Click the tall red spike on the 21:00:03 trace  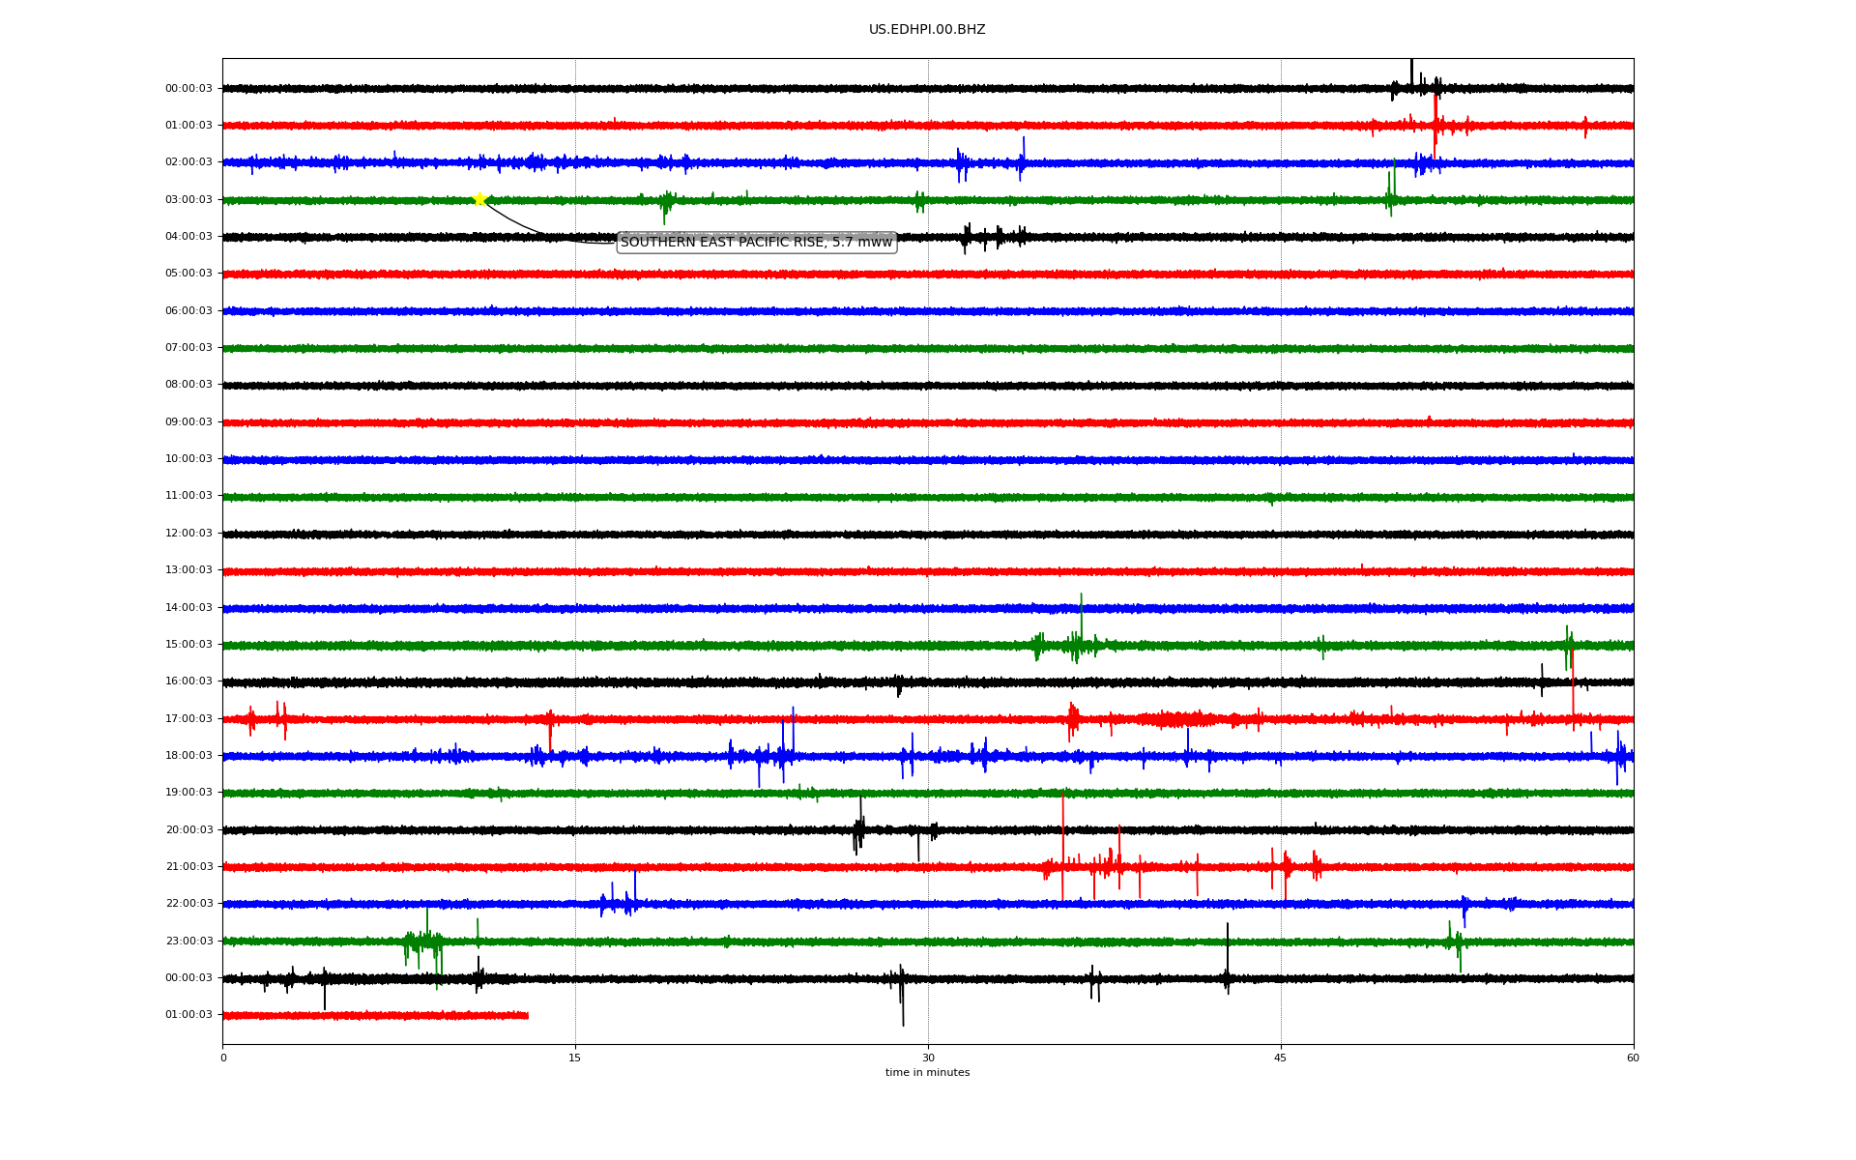[x=1063, y=846]
